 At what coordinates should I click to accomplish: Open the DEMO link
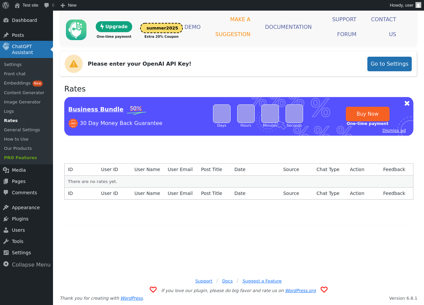pyautogui.click(x=192, y=27)
